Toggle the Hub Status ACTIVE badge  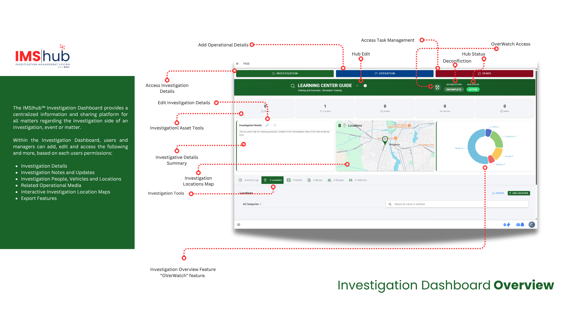473,90
